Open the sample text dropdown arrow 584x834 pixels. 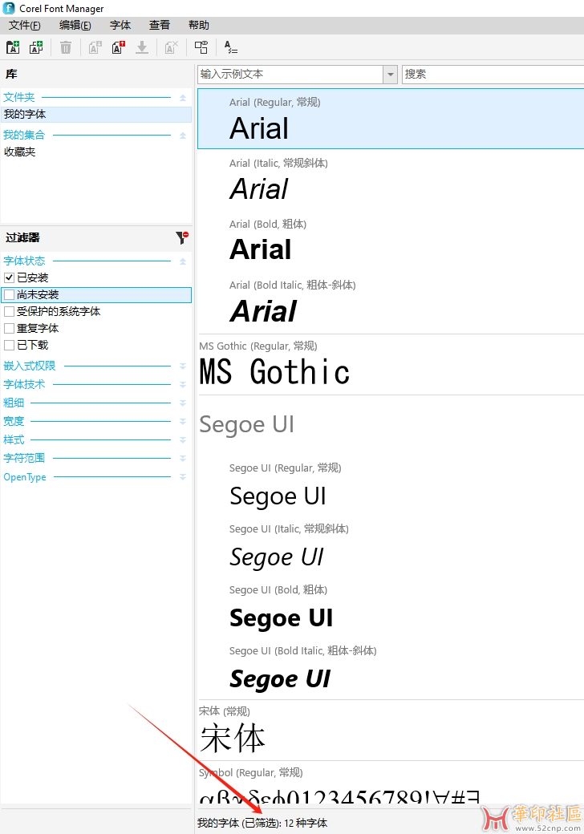(391, 75)
